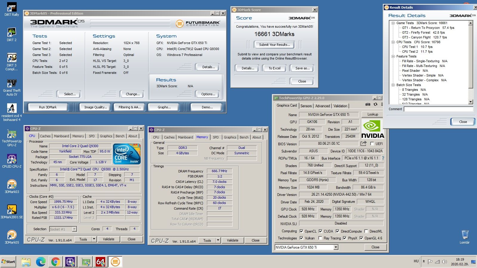Click Submit Your Results button
Viewport: 477px width, 268px height.
[274, 45]
